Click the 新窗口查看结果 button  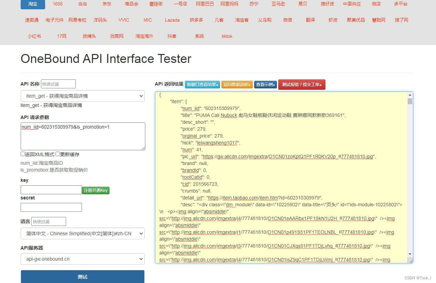click(x=203, y=85)
